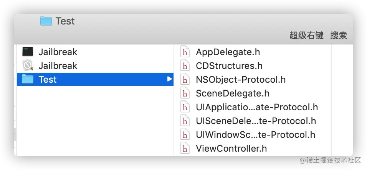Click the CDStructures.h file icon
The height and width of the screenshot is (170, 367).
click(x=185, y=66)
